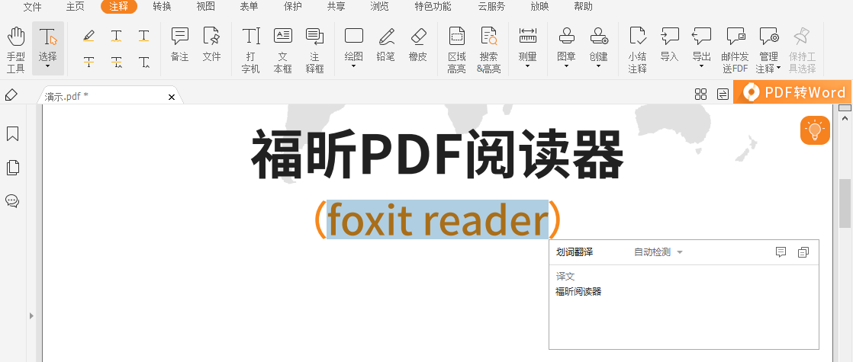Click the copy icon in translation popup
The height and width of the screenshot is (362, 853).
pyautogui.click(x=803, y=252)
